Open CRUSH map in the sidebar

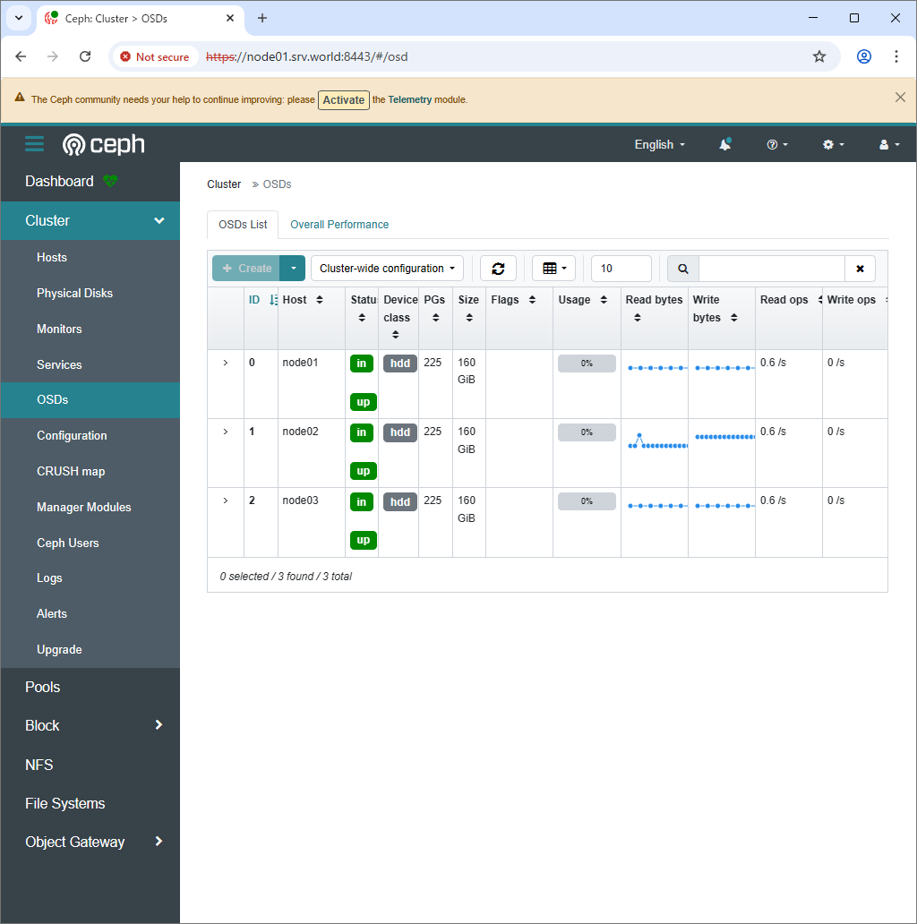pyautogui.click(x=71, y=471)
